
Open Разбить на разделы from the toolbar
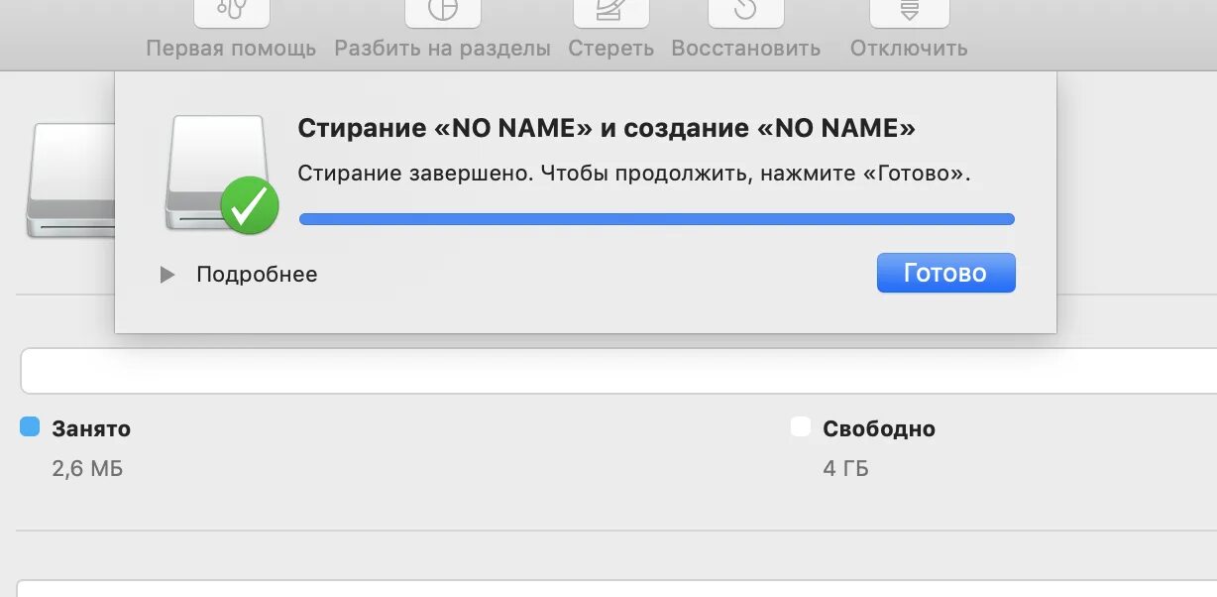coord(442,49)
